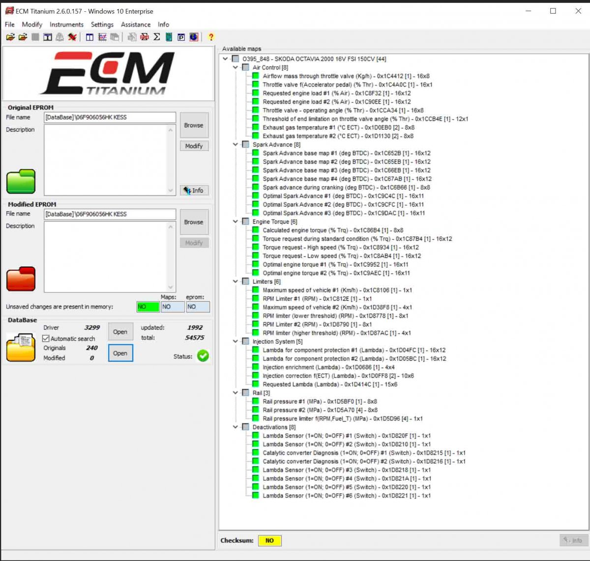Open the Assistance menu
590x561 pixels.
click(x=136, y=25)
